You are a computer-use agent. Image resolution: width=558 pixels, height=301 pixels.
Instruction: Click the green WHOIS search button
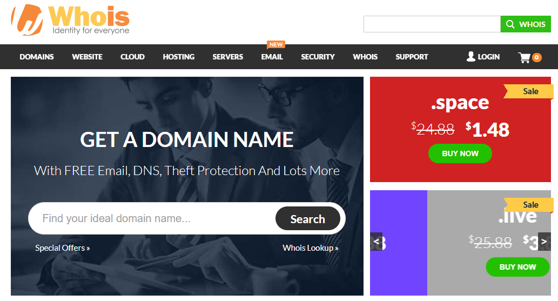point(526,24)
